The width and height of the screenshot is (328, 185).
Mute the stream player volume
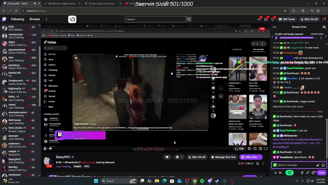tap(50, 149)
